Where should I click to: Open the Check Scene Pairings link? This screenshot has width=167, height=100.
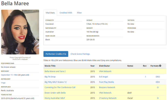(80, 54)
